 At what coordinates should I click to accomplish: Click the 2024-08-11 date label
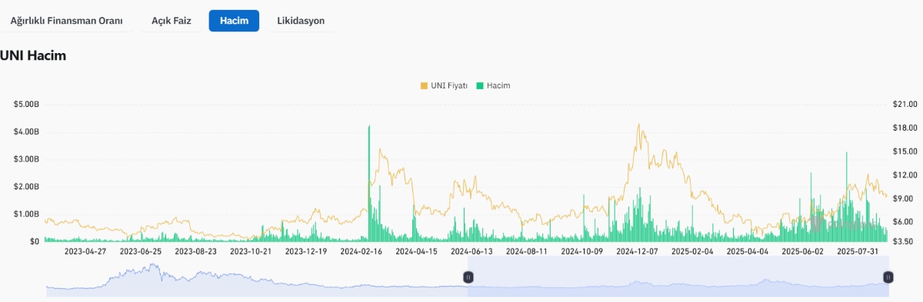click(x=527, y=251)
